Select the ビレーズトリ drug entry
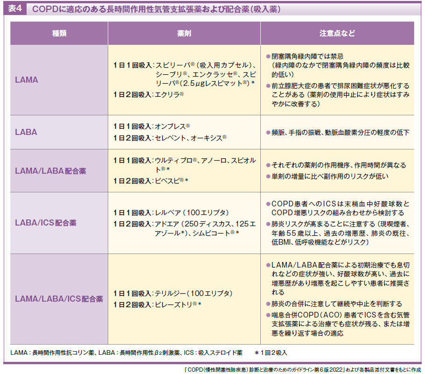The width and height of the screenshot is (425, 374). pyautogui.click(x=178, y=304)
